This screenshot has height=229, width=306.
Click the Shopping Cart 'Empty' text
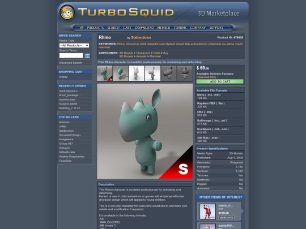coord(63,77)
